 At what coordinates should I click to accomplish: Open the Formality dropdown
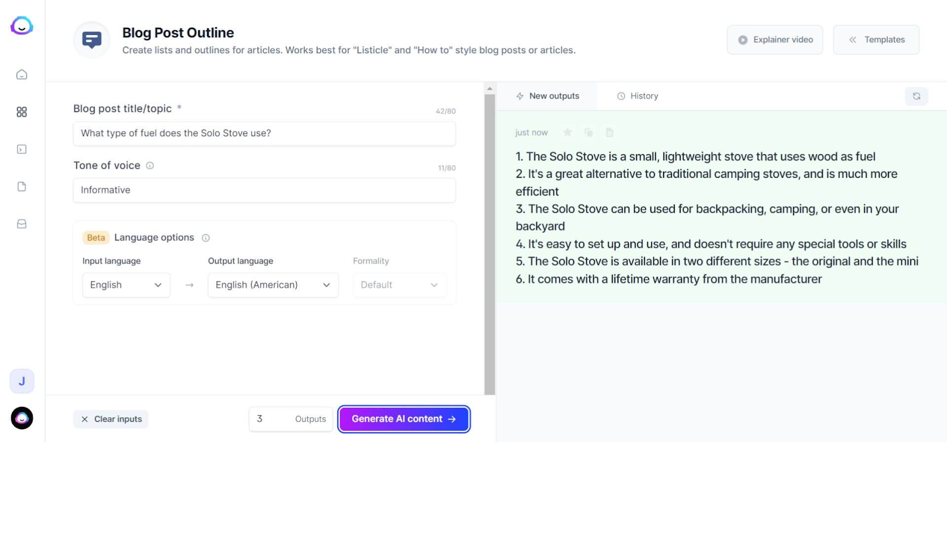pyautogui.click(x=400, y=285)
